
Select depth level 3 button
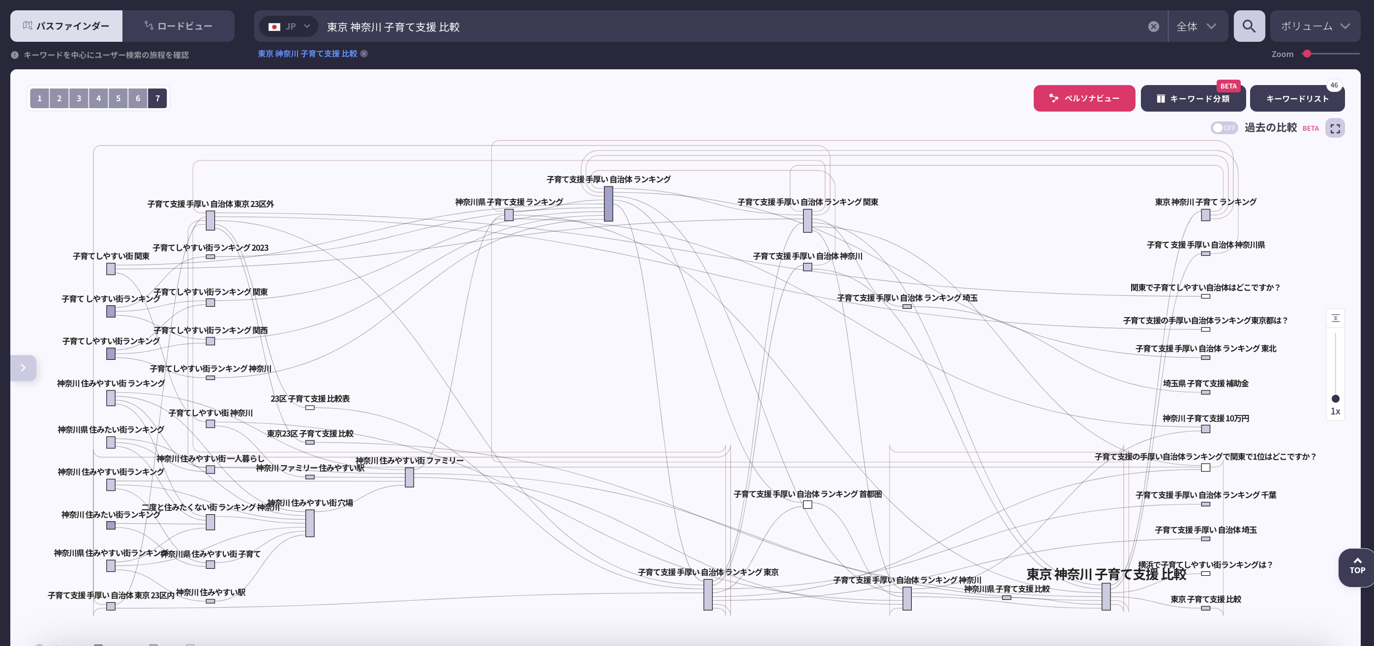[79, 98]
